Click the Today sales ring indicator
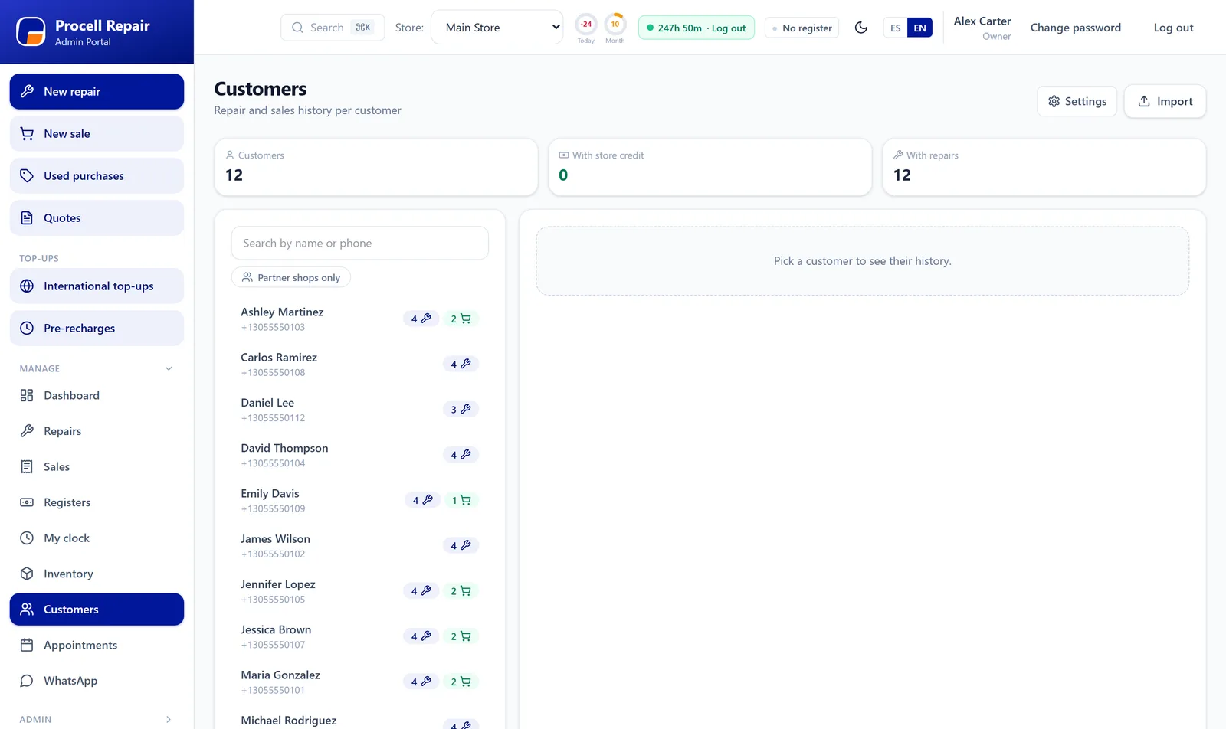Image resolution: width=1226 pixels, height=729 pixels. pyautogui.click(x=586, y=24)
